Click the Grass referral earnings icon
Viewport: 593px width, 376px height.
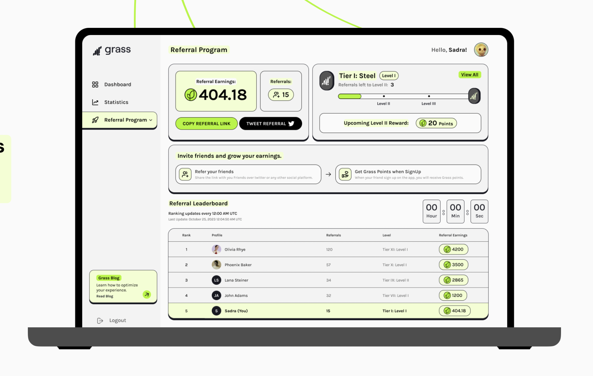[191, 94]
